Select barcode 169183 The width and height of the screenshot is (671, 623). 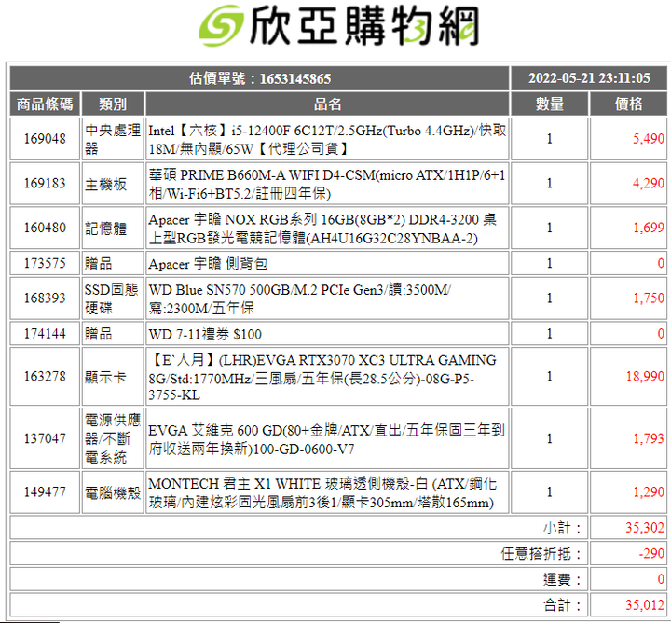[x=45, y=183]
